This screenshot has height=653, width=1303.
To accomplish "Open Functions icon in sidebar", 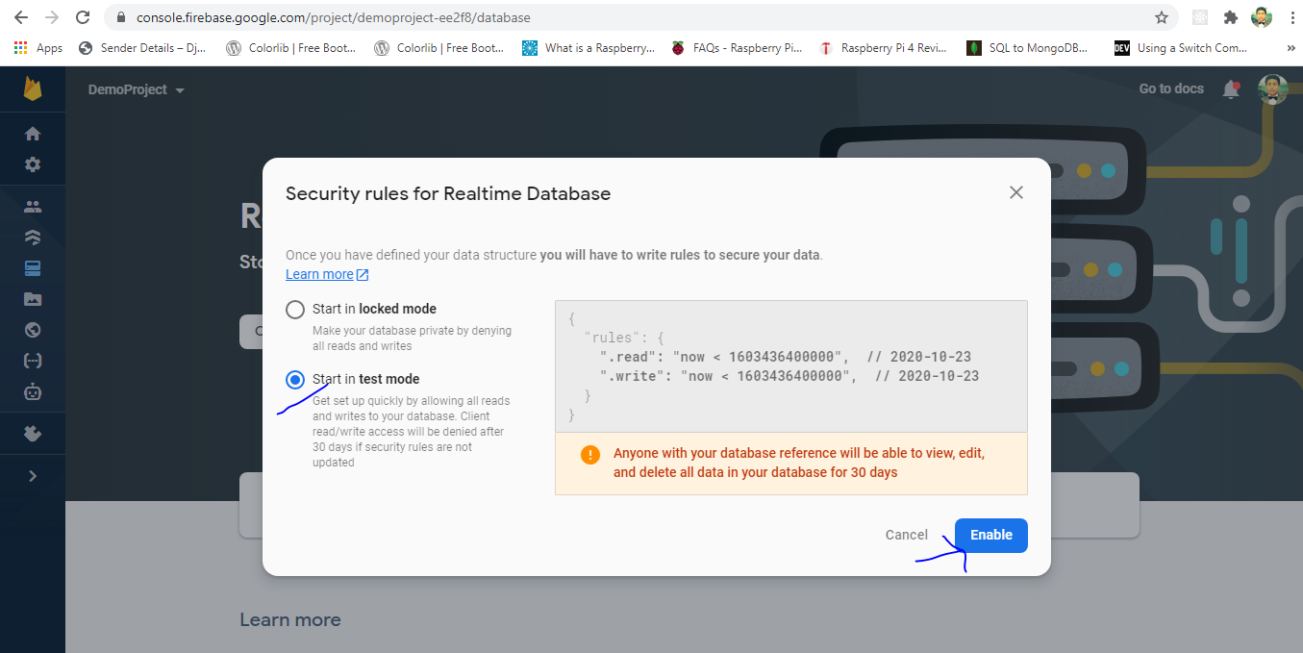I will click(33, 361).
